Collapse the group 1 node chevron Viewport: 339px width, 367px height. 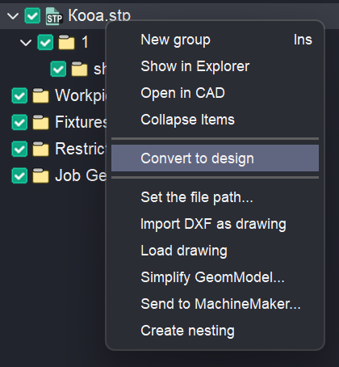click(26, 42)
